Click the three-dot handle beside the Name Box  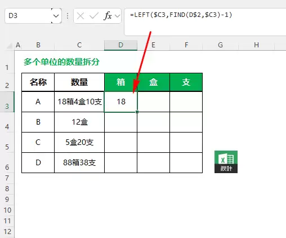click(68, 16)
